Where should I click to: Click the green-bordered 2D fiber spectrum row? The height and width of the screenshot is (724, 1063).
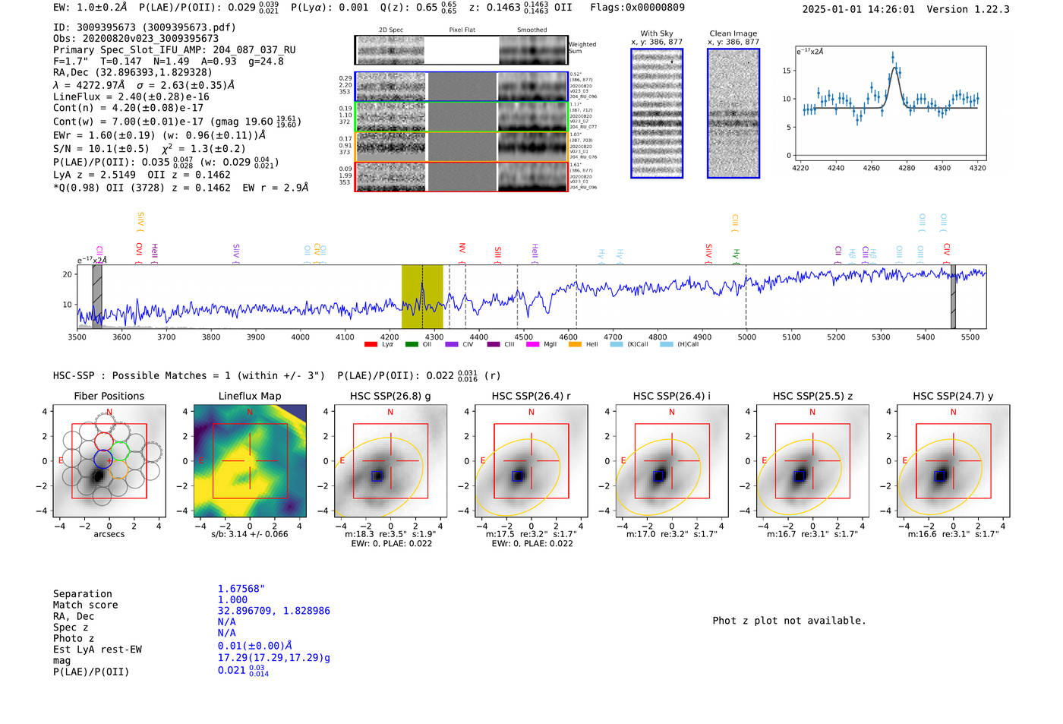pos(461,116)
